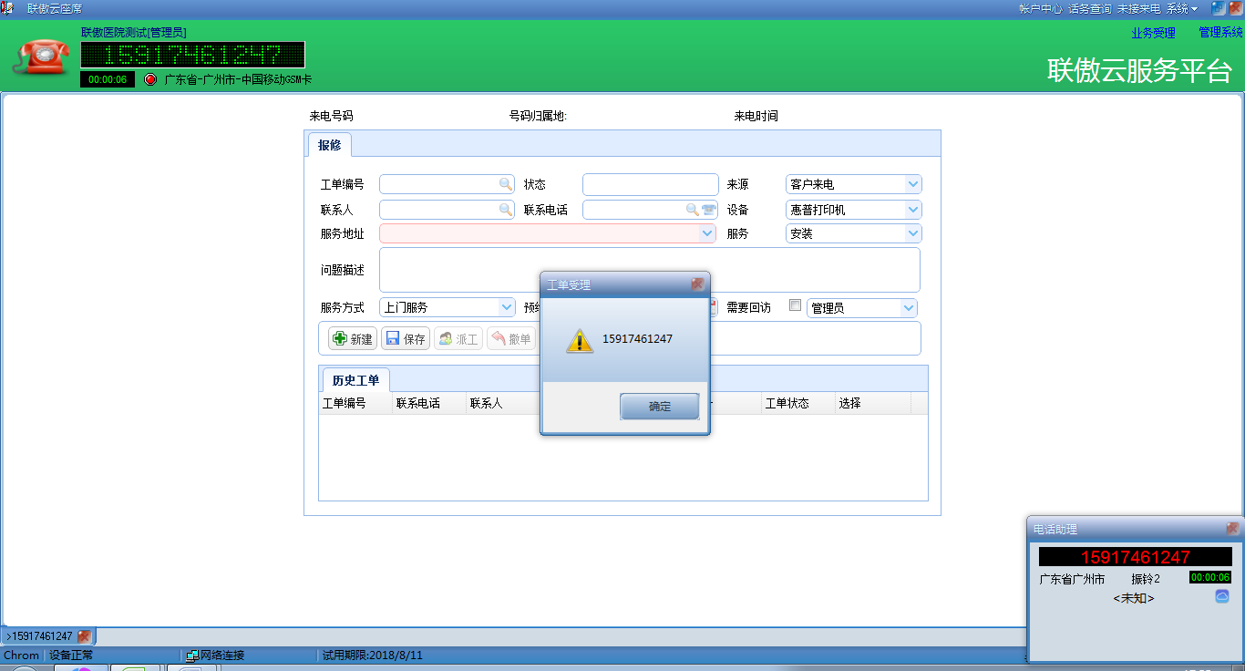The width and height of the screenshot is (1245, 671).
Task: Expand the 服务方式 dropdown
Action: 507,308
